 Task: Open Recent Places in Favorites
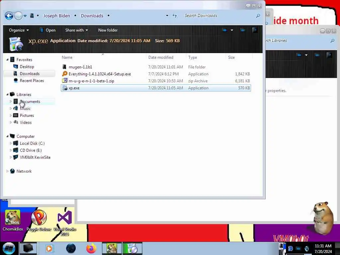tap(32, 81)
